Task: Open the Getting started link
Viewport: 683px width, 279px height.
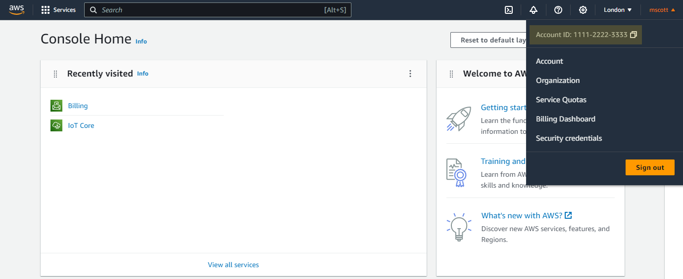Action: click(503, 108)
